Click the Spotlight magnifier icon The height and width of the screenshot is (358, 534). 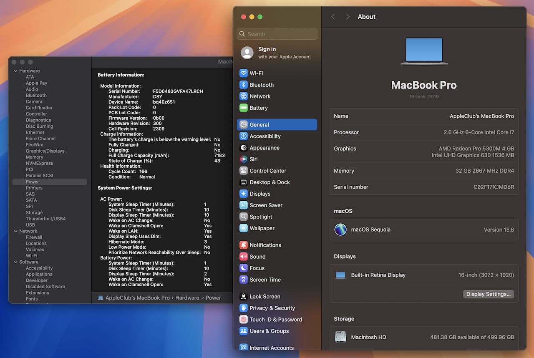coord(244,217)
